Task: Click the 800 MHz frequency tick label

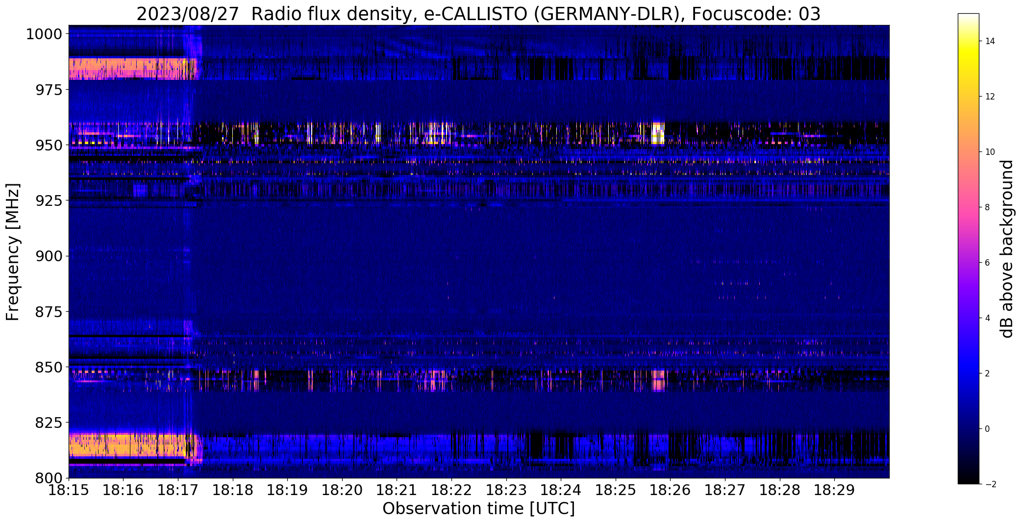Action: tap(49, 478)
